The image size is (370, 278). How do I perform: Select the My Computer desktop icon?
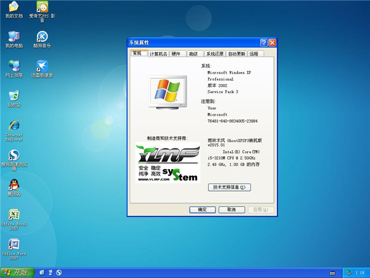pyautogui.click(x=14, y=39)
